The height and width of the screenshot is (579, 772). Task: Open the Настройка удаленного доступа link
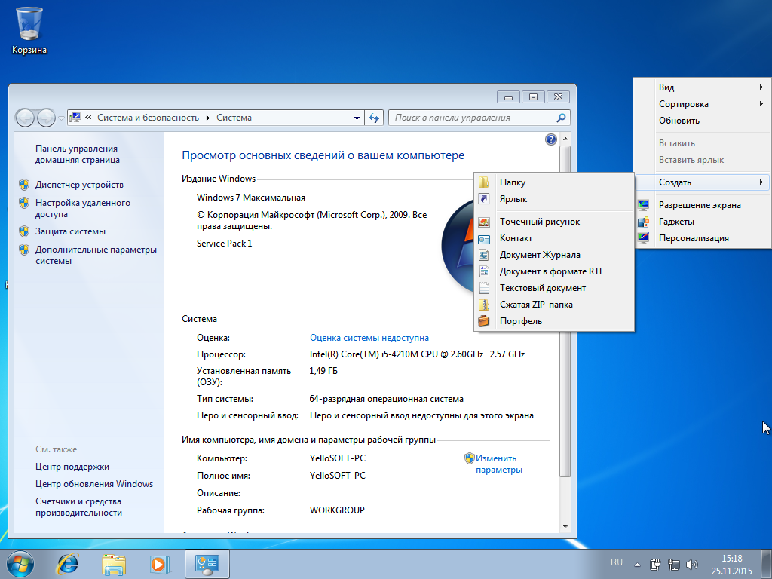[83, 208]
